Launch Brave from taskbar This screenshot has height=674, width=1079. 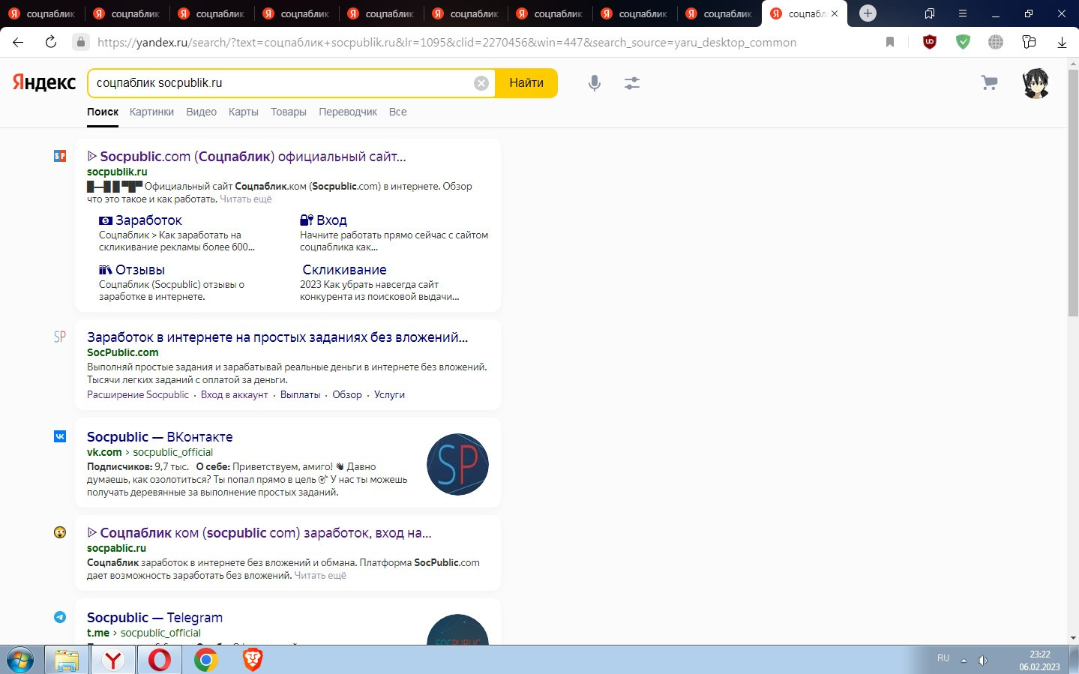253,660
